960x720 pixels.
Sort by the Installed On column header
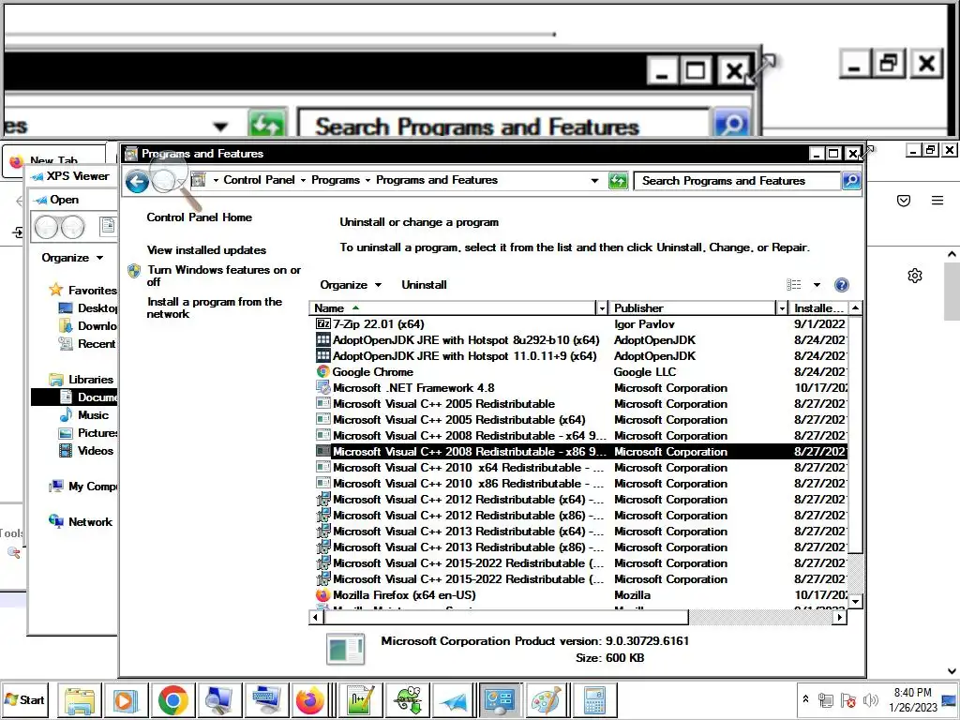(818, 307)
